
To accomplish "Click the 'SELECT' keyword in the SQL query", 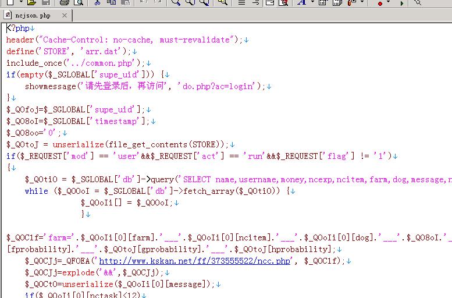I will pyautogui.click(x=197, y=179).
